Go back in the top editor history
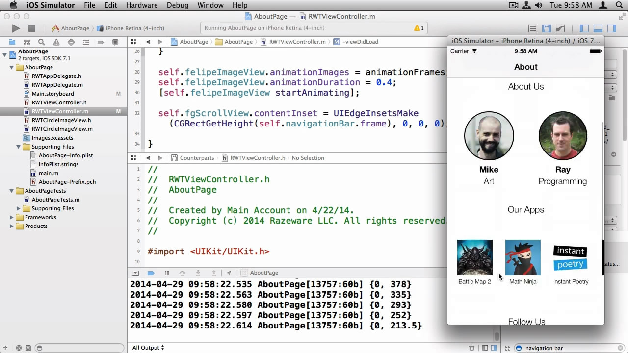The width and height of the screenshot is (628, 353). click(x=148, y=42)
